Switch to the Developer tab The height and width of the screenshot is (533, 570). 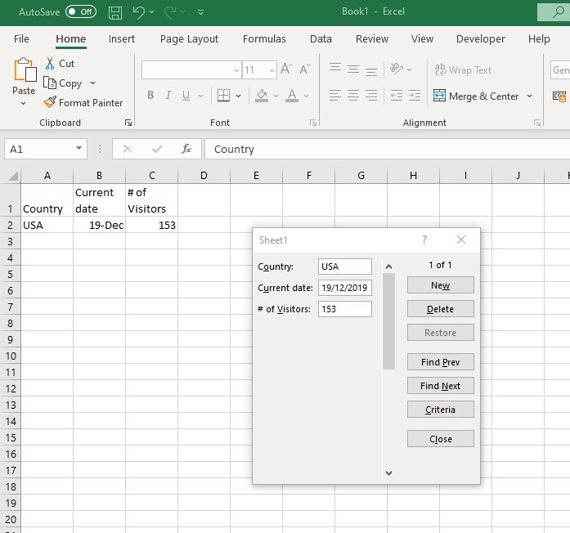[x=481, y=39]
